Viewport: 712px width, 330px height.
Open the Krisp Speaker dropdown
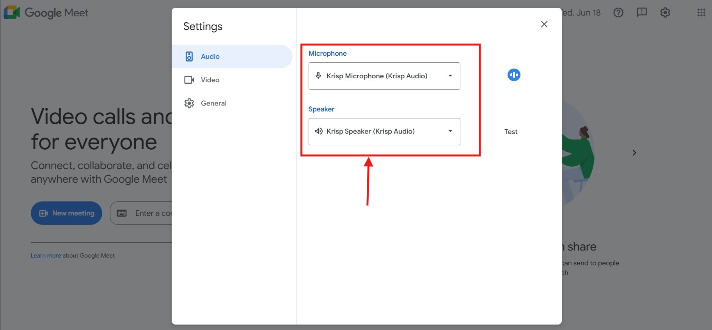click(x=384, y=132)
